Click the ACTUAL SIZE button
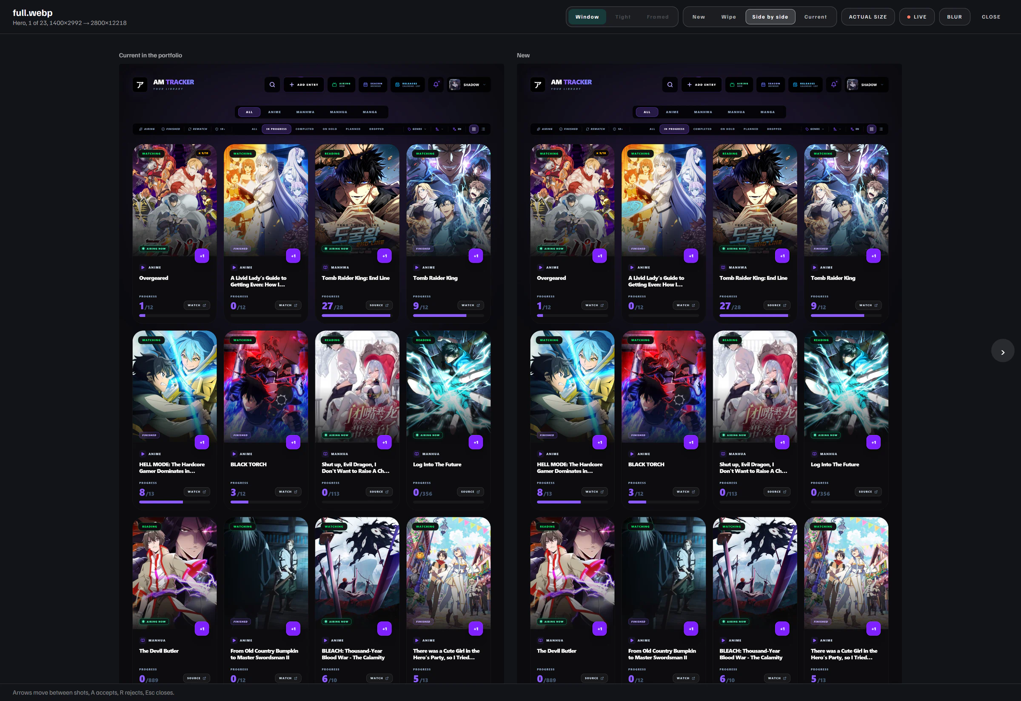Screen dimensions: 1021x701 point(867,17)
